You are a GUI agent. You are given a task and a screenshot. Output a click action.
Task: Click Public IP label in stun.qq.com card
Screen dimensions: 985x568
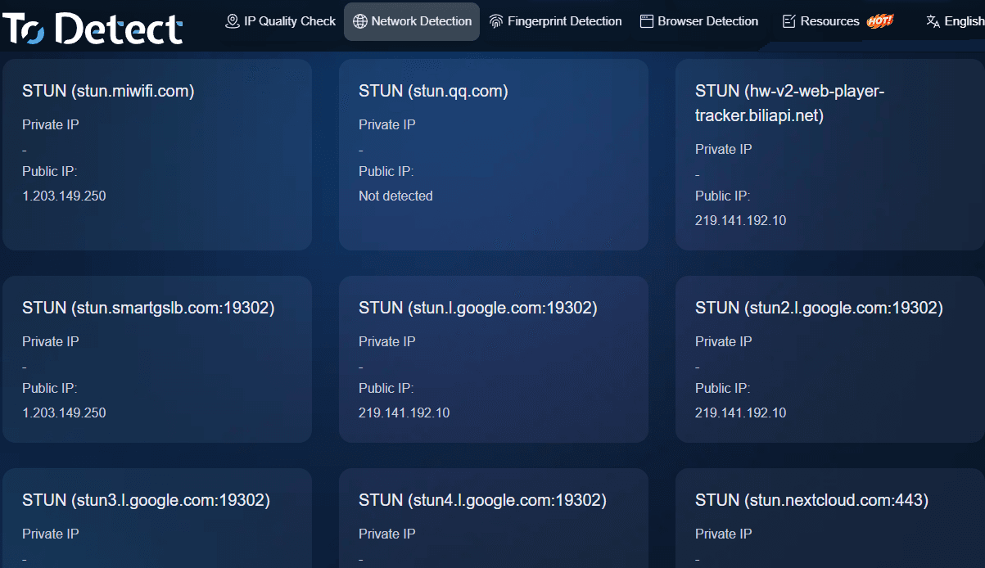coord(386,171)
